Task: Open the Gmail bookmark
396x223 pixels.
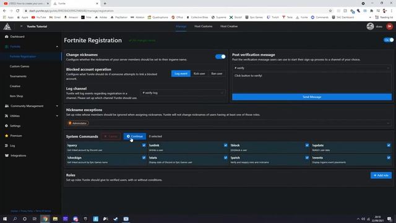Action: tap(55, 17)
